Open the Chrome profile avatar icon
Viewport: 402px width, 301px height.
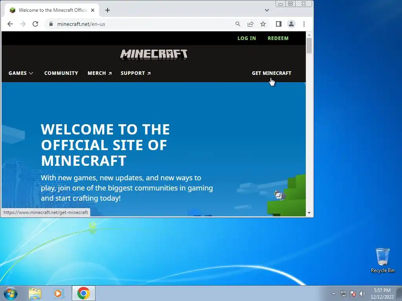click(x=291, y=24)
